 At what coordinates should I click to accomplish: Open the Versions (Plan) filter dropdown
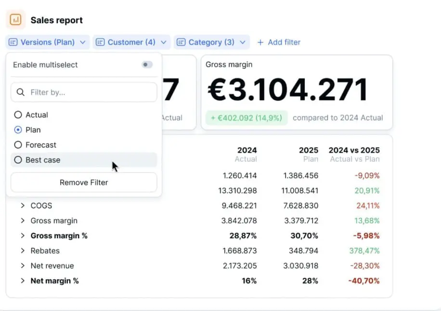pyautogui.click(x=47, y=42)
